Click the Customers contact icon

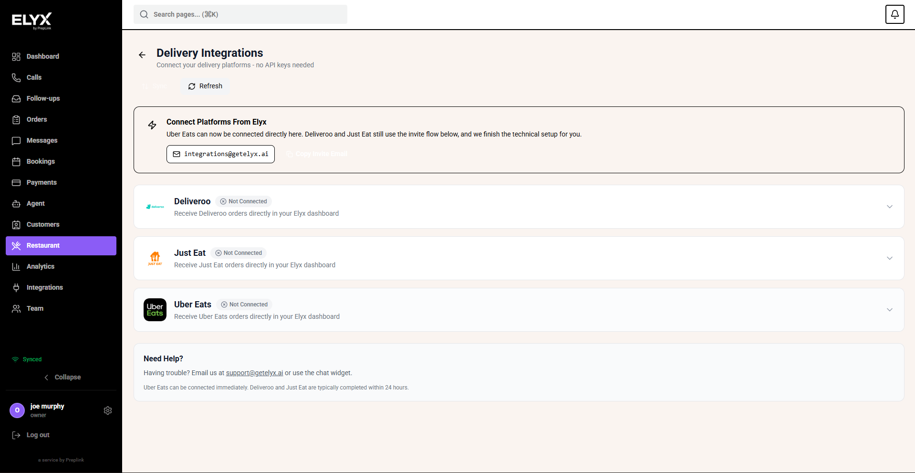coord(16,225)
